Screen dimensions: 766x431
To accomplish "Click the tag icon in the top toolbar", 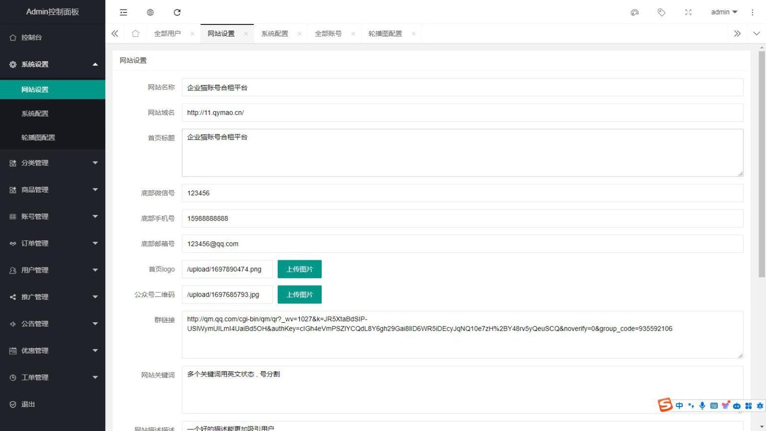I will tap(661, 12).
